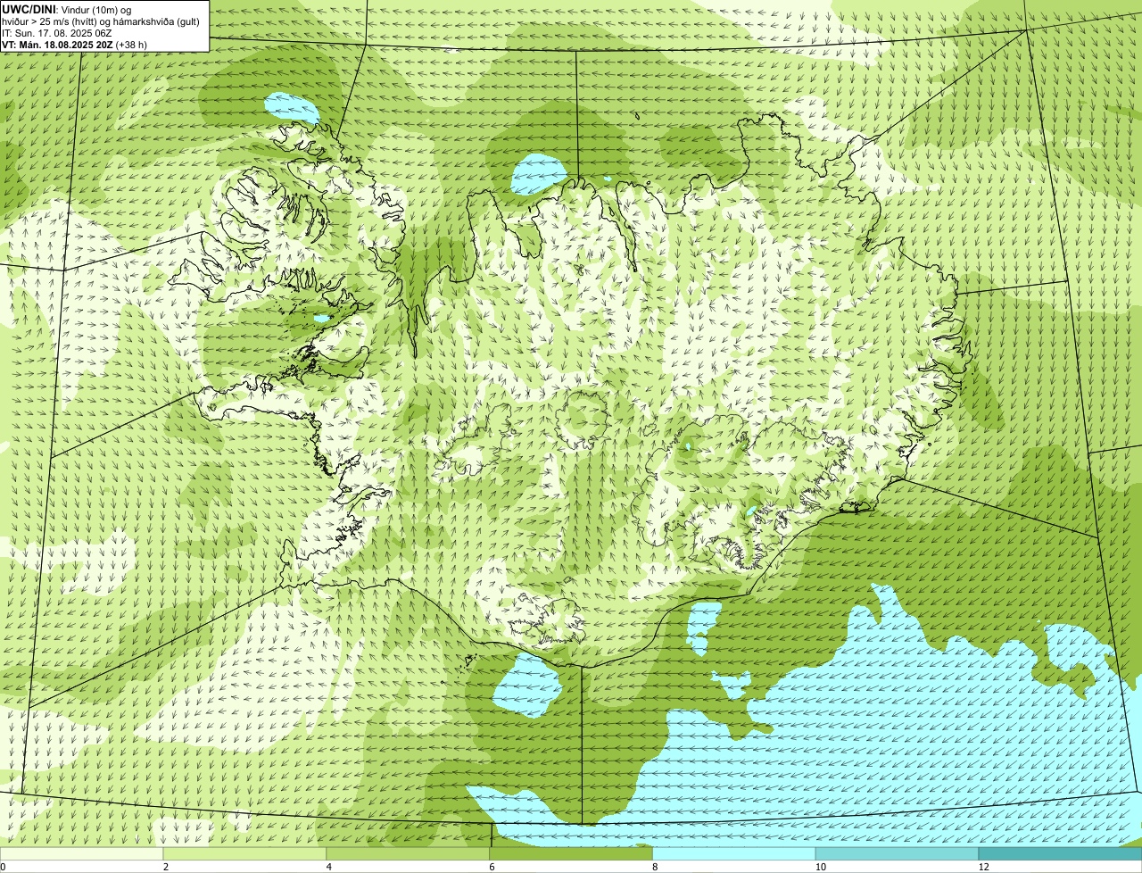Select the 8–10 light cyan colorbar segment
Image resolution: width=1142 pixels, height=873 pixels.
click(x=734, y=854)
